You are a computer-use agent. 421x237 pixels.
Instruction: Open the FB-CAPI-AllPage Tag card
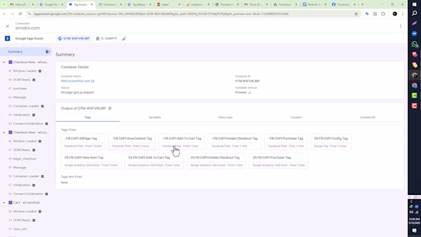[x=83, y=142]
